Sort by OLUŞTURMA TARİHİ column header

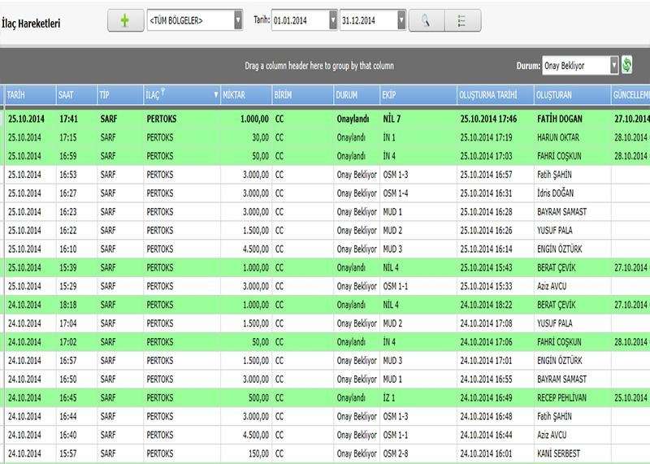(496, 95)
